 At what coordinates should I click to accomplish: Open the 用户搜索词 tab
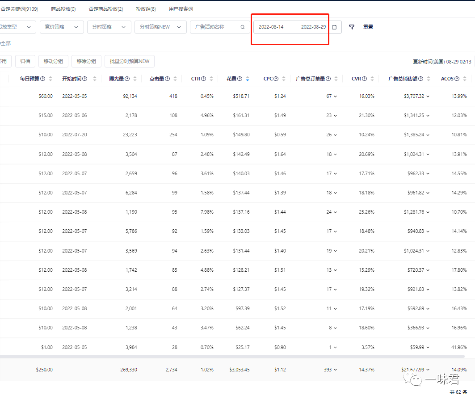point(181,9)
